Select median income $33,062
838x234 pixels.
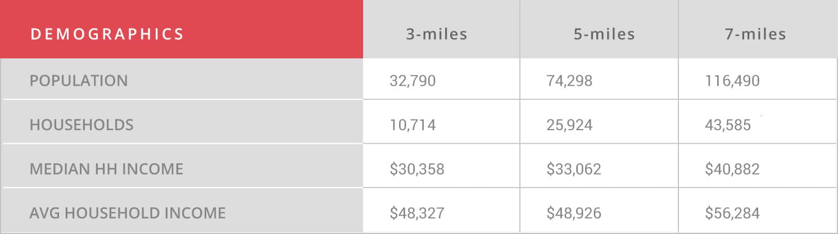point(574,169)
